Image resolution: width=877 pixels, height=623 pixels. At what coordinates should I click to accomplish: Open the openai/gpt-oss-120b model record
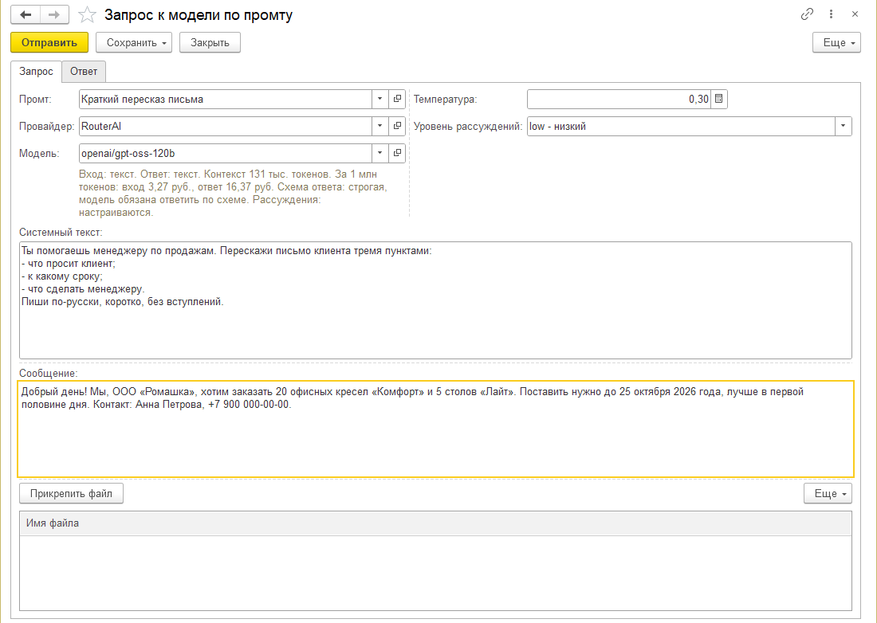397,153
